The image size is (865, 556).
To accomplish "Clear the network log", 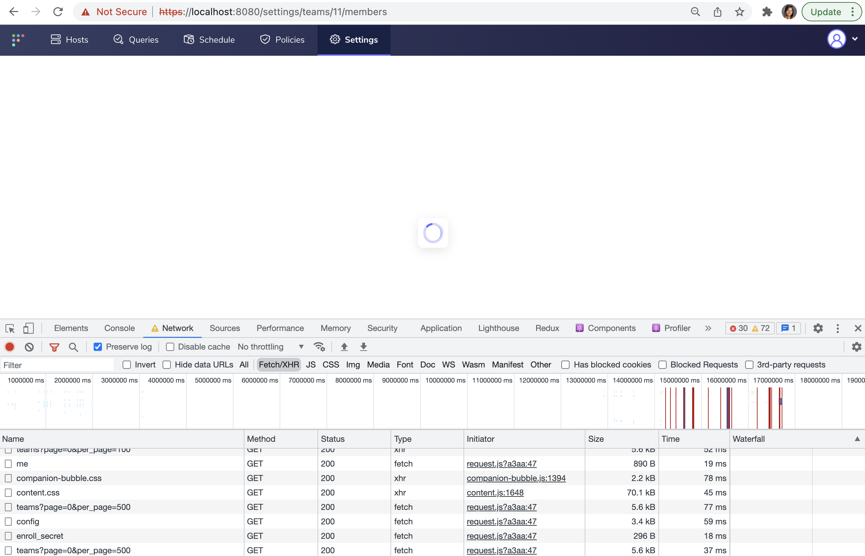I will [x=29, y=347].
